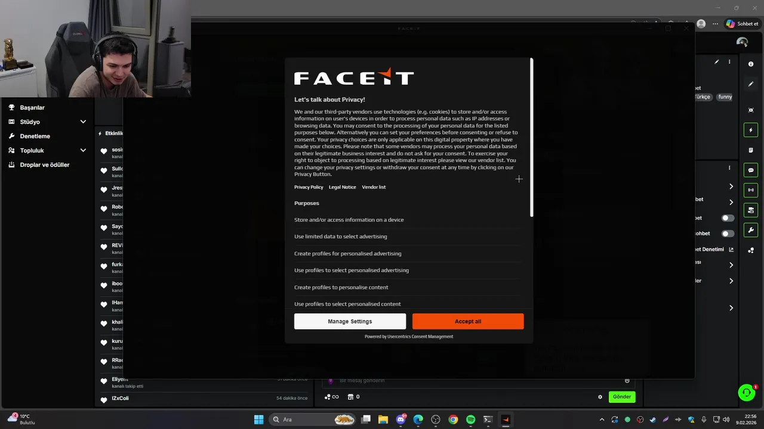Toggle the switch in the row ending 'ohbet'

pos(728,234)
